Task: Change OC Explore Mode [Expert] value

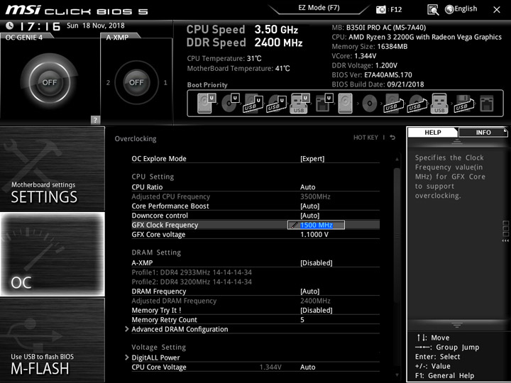Action: (x=312, y=159)
